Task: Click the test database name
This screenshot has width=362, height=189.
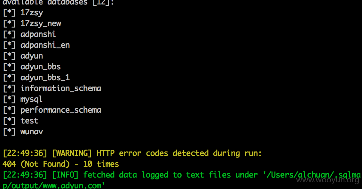Action: (29, 121)
